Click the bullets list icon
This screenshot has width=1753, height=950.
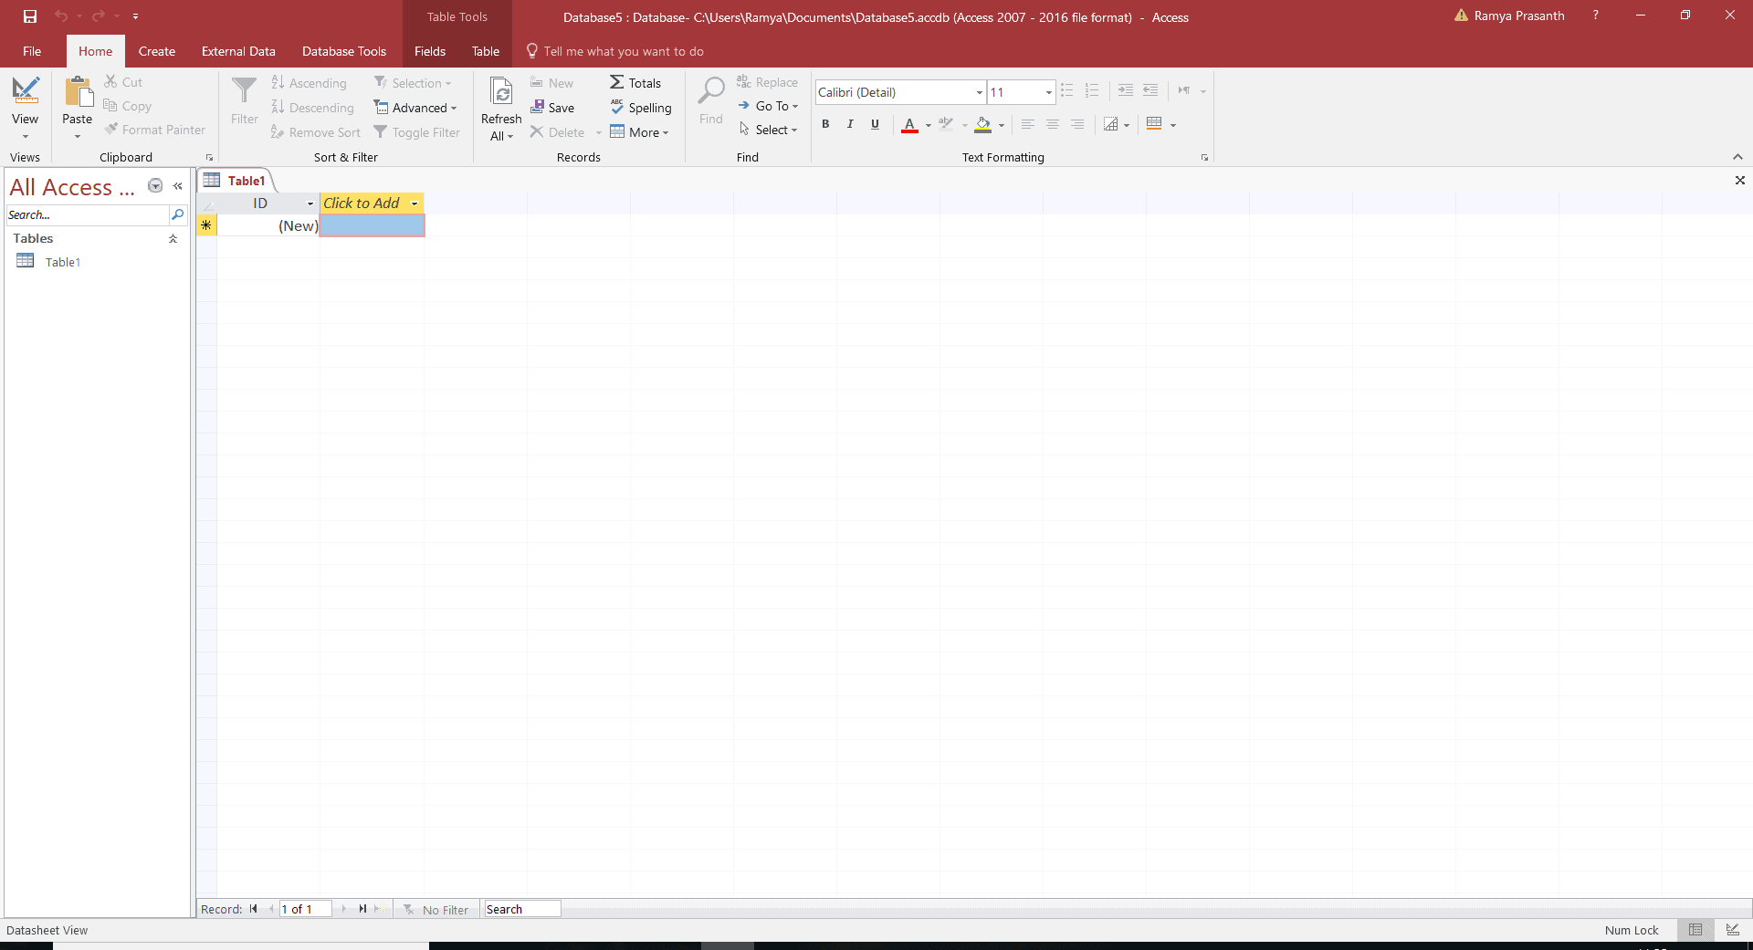pyautogui.click(x=1066, y=91)
